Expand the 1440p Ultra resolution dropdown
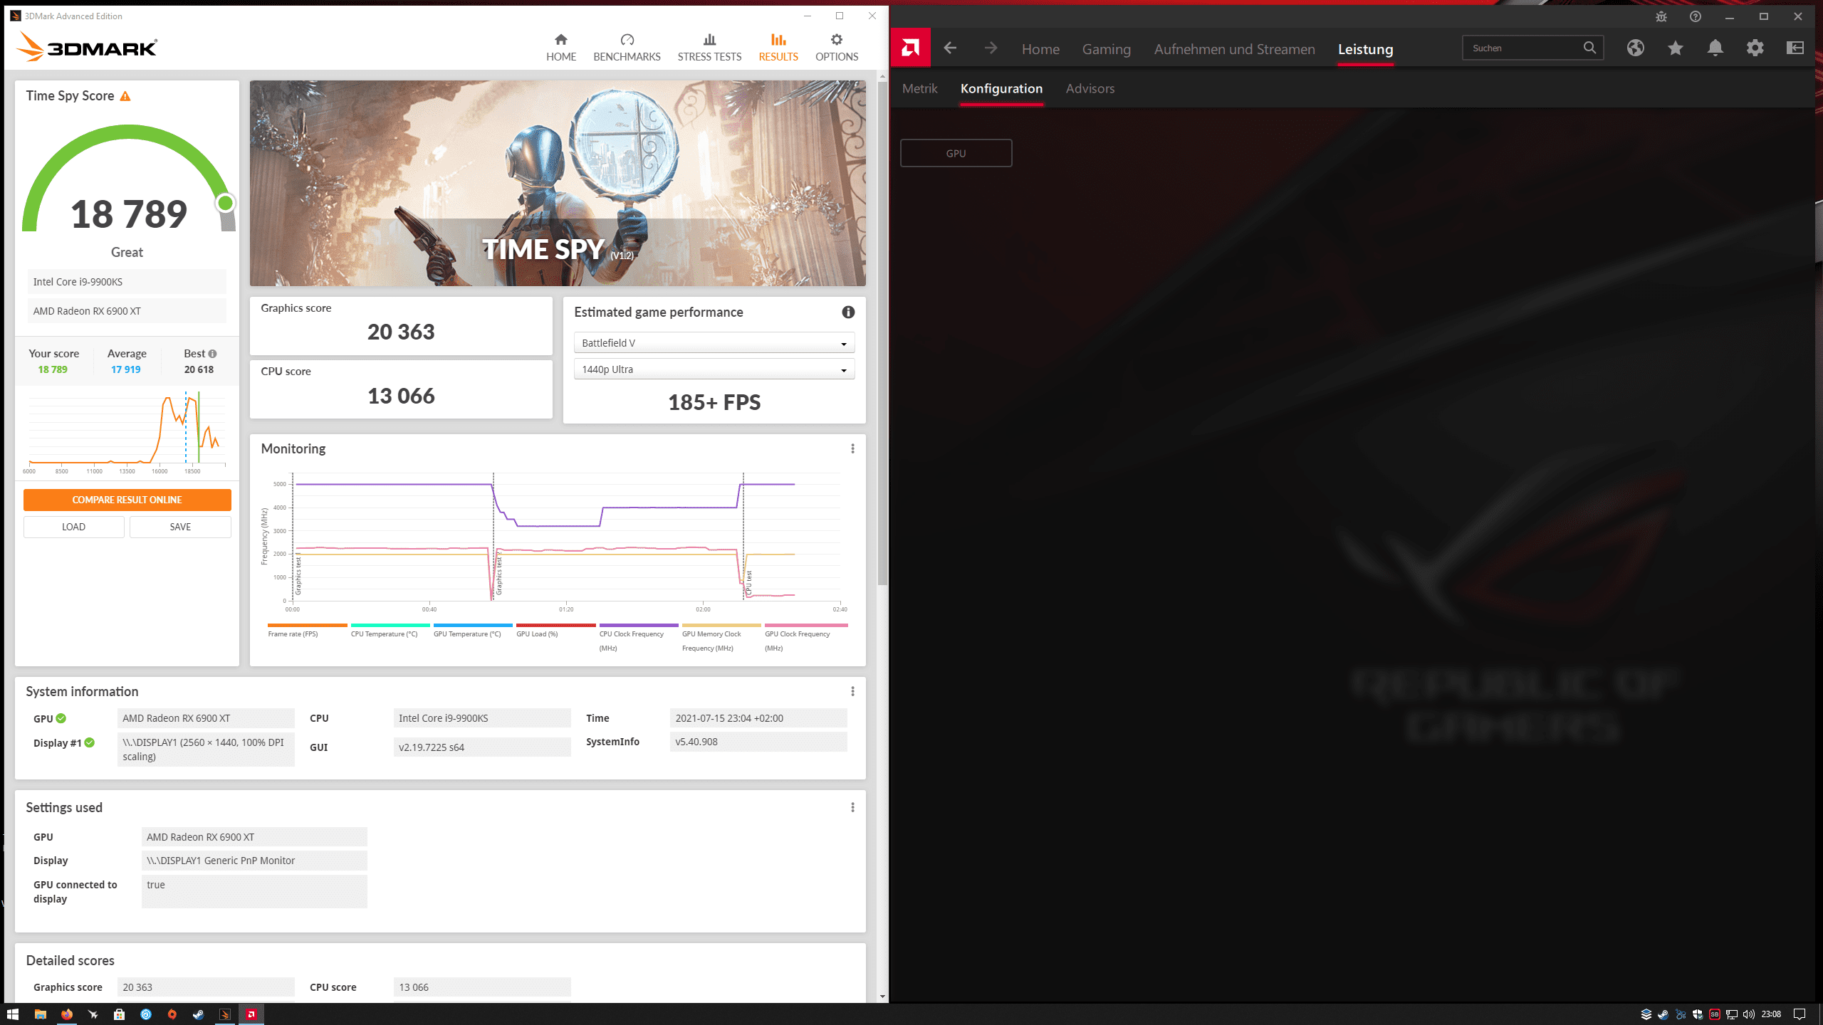Image resolution: width=1823 pixels, height=1025 pixels. 714,369
